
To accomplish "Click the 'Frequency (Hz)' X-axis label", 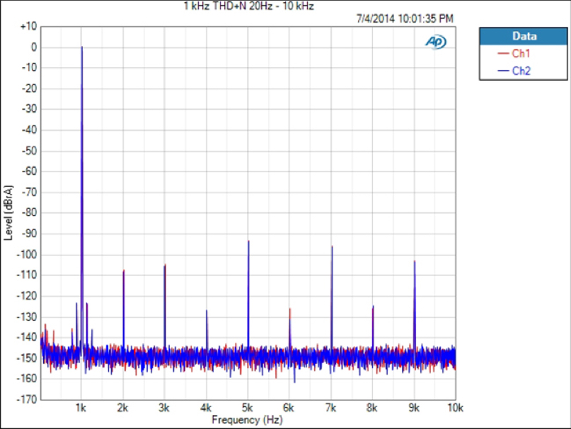I will pyautogui.click(x=248, y=421).
